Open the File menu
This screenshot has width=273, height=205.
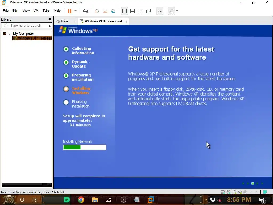coord(6,11)
